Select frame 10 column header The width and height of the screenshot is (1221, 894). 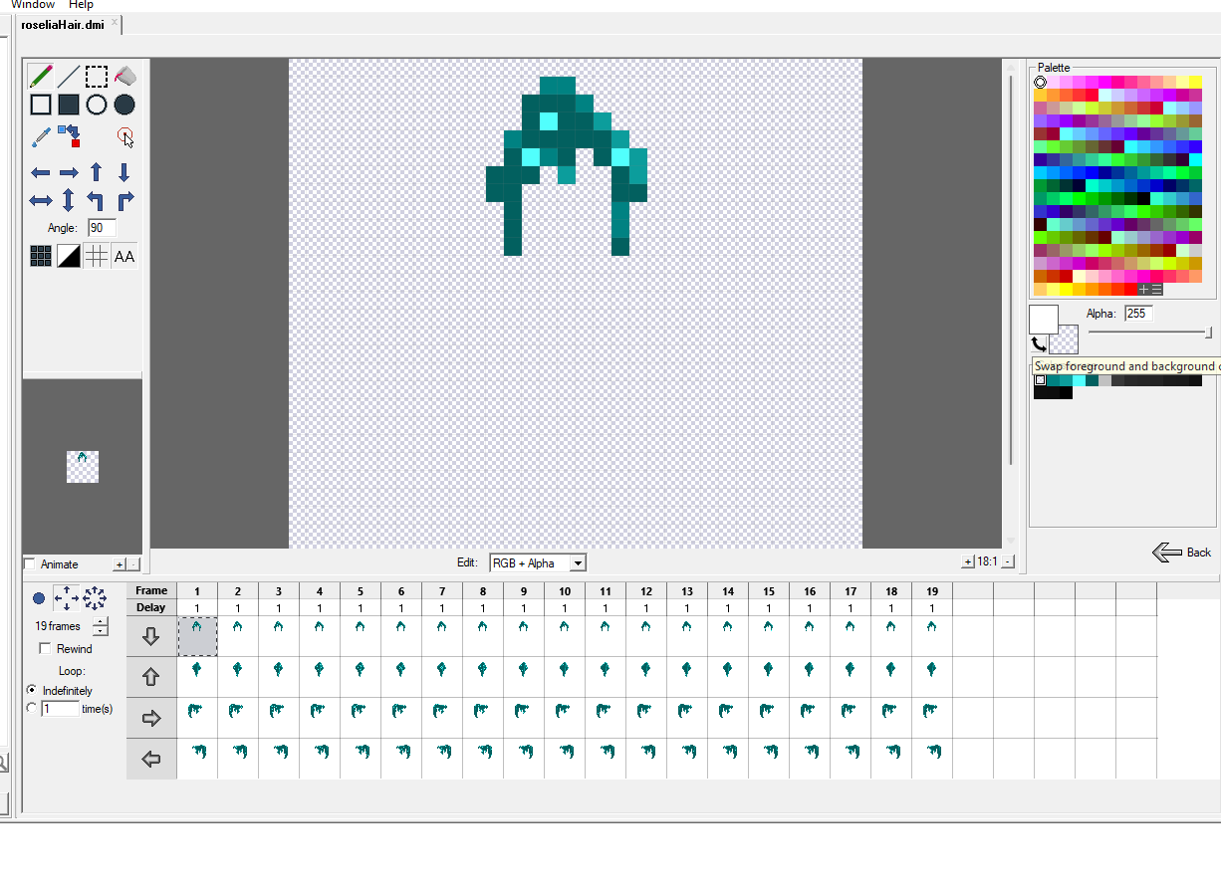(x=565, y=590)
